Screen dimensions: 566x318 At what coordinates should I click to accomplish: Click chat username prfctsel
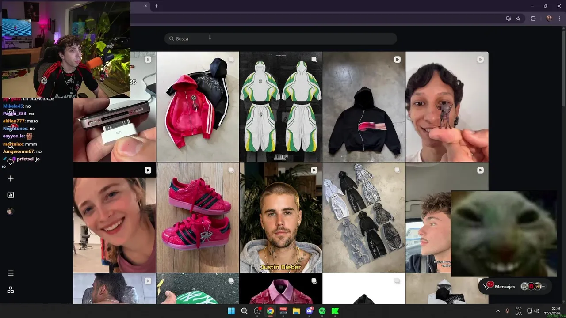25,159
